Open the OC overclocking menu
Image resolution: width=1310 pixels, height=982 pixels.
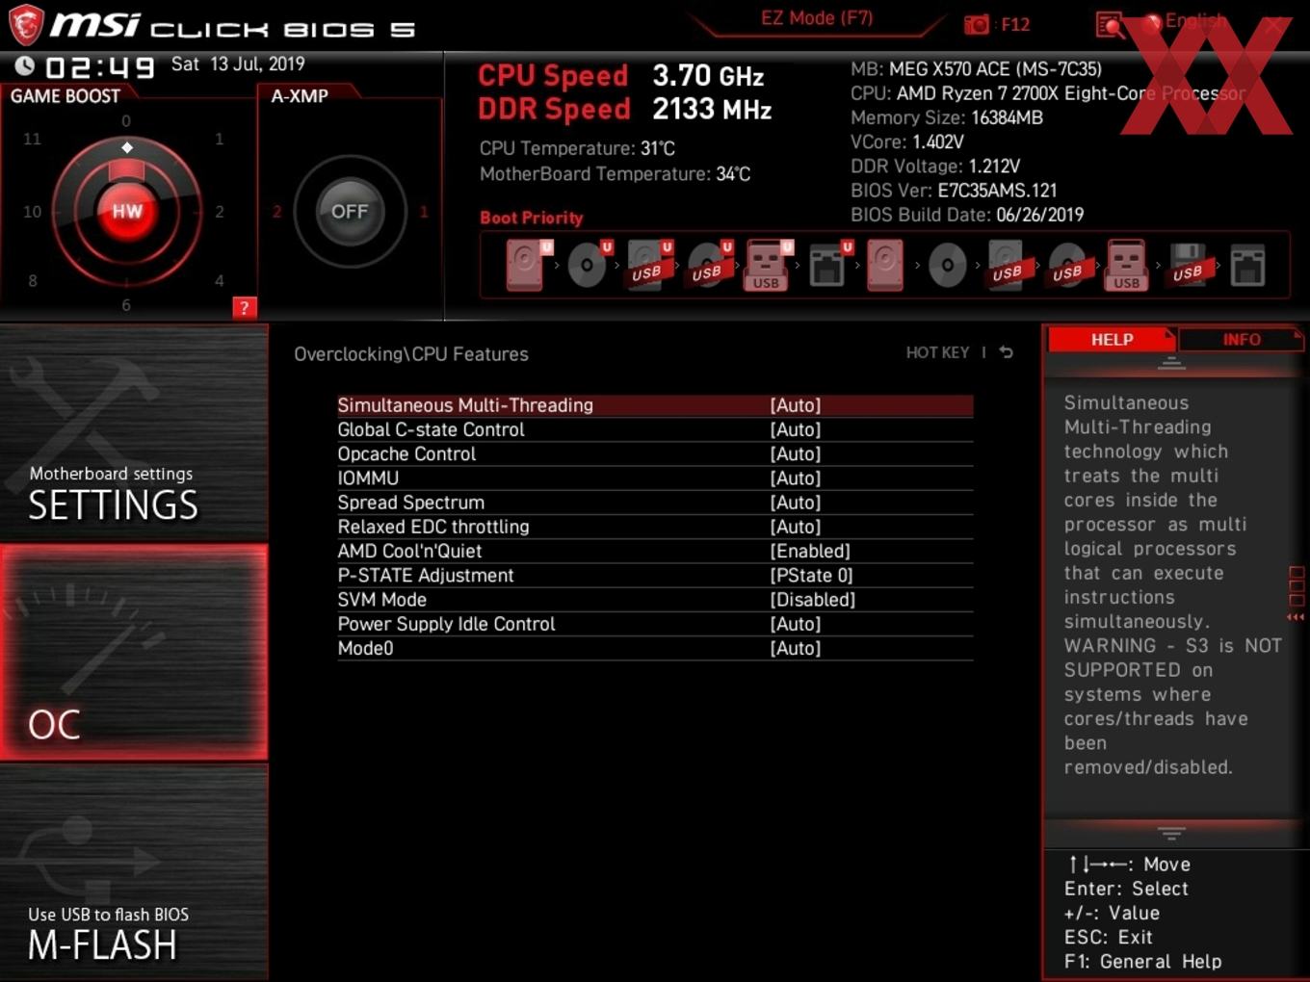pyautogui.click(x=134, y=653)
